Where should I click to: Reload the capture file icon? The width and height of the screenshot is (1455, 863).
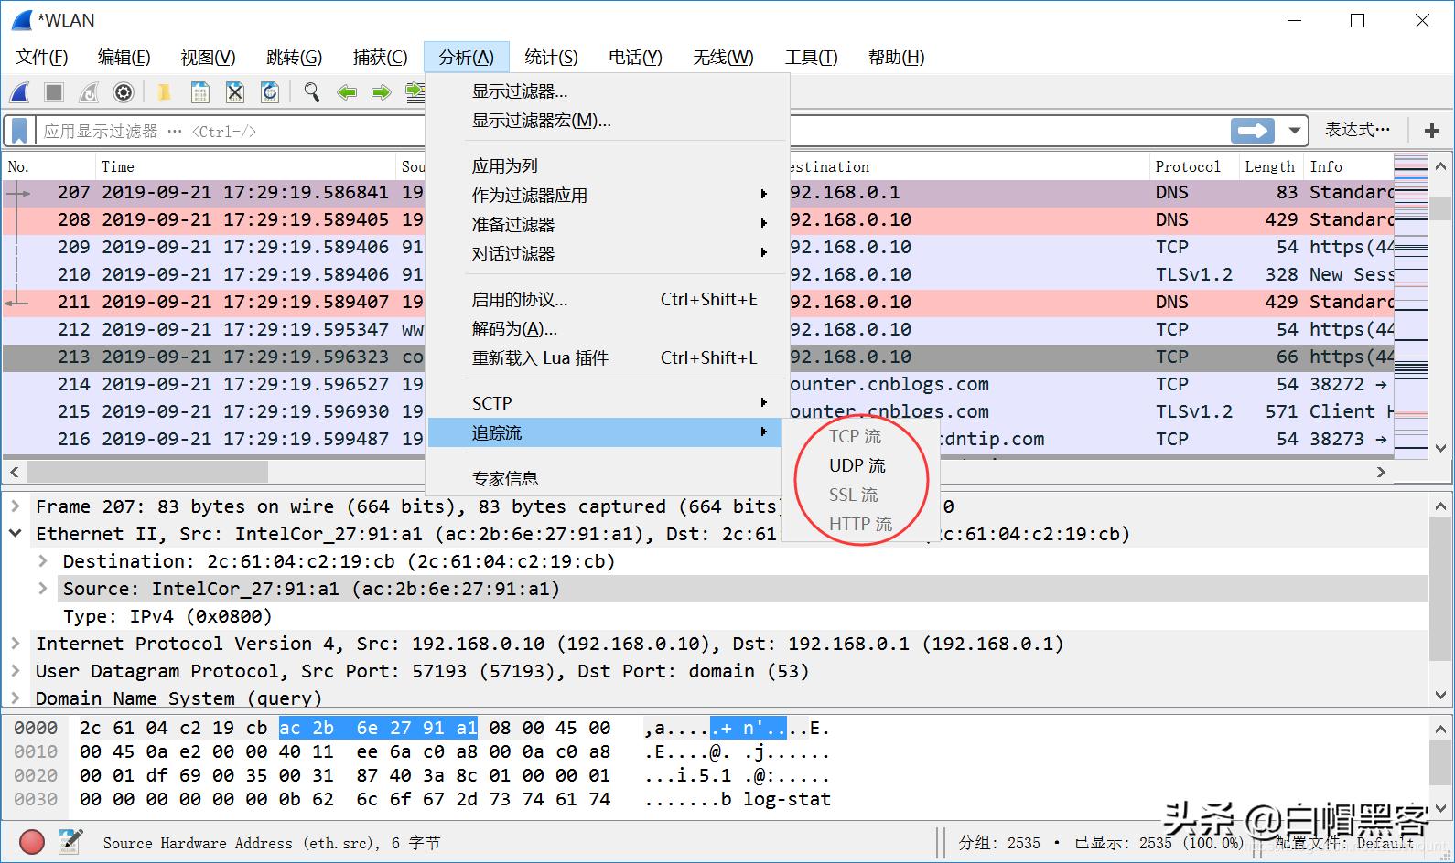[x=270, y=92]
